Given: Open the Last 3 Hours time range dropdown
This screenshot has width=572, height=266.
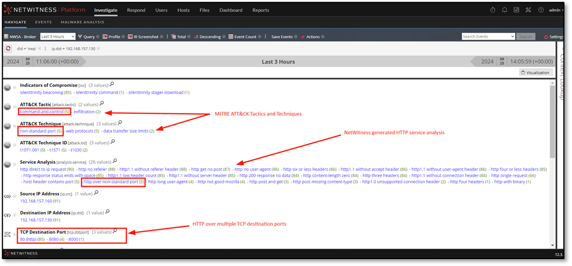Looking at the screenshot, I should 57,37.
